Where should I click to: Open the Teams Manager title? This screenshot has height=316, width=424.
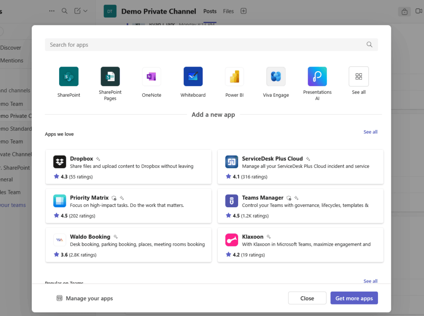(263, 198)
